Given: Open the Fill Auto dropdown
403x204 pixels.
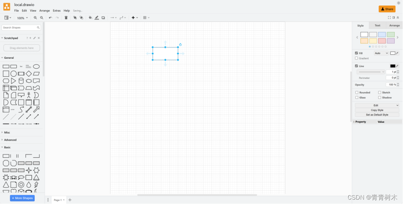Looking at the screenshot, I should [381, 53].
